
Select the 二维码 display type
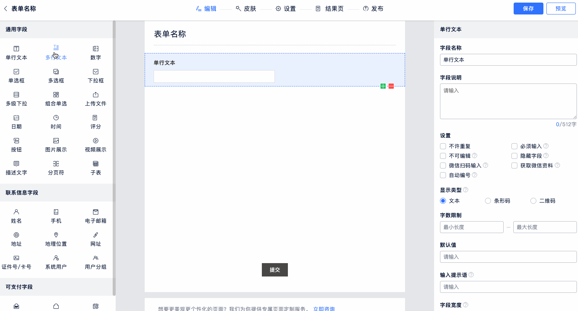tap(533, 201)
